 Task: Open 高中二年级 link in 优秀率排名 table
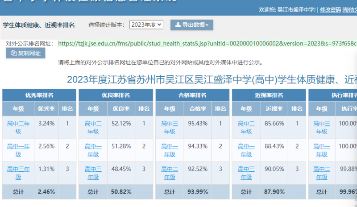pyautogui.click(x=18, y=127)
